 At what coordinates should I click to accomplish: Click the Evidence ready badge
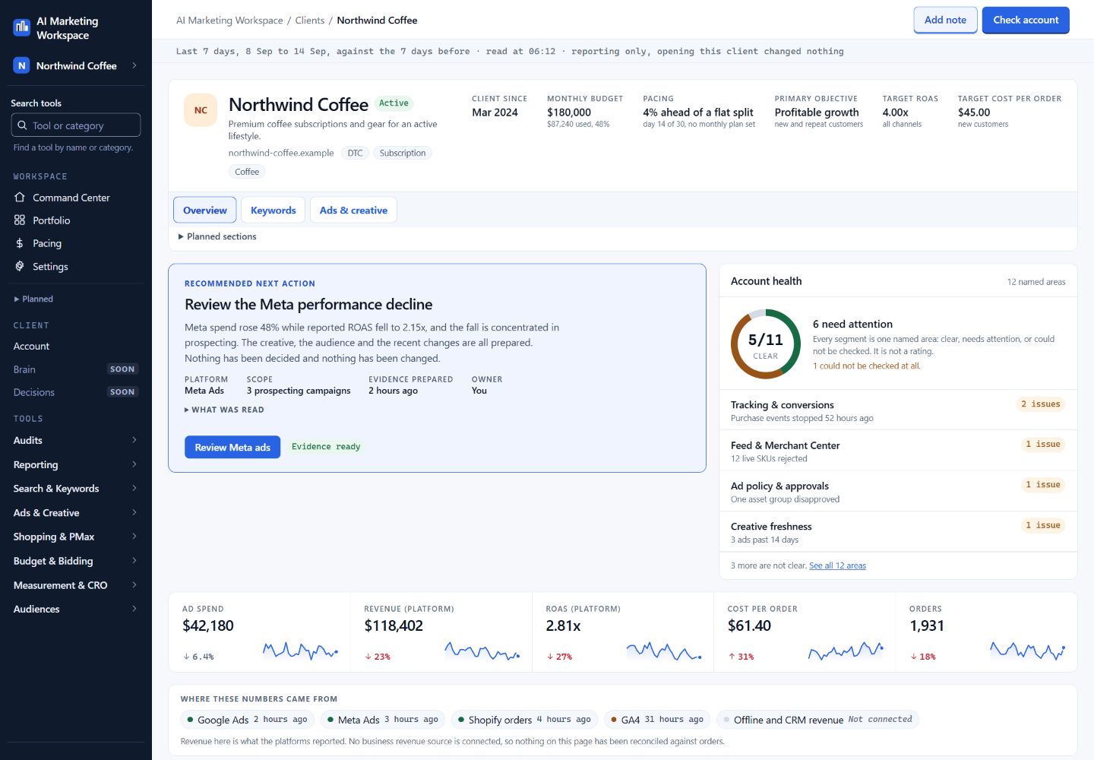click(x=326, y=447)
